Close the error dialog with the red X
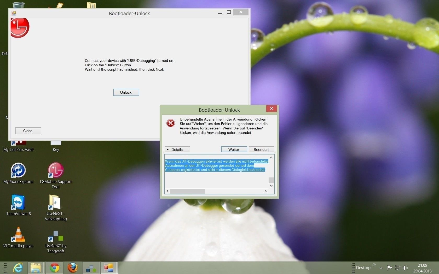 click(x=272, y=108)
